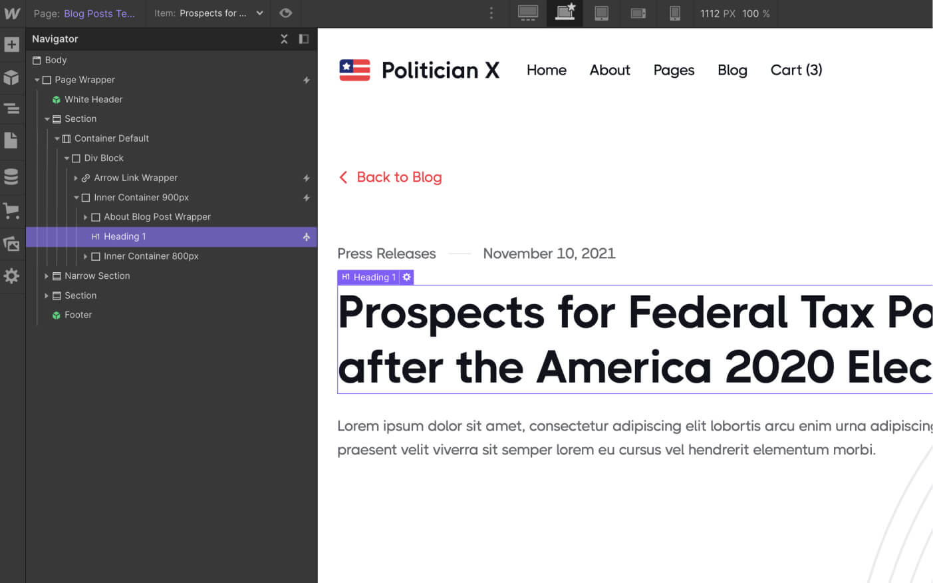Toggle preview mode with the eye icon
933x583 pixels.
[285, 13]
